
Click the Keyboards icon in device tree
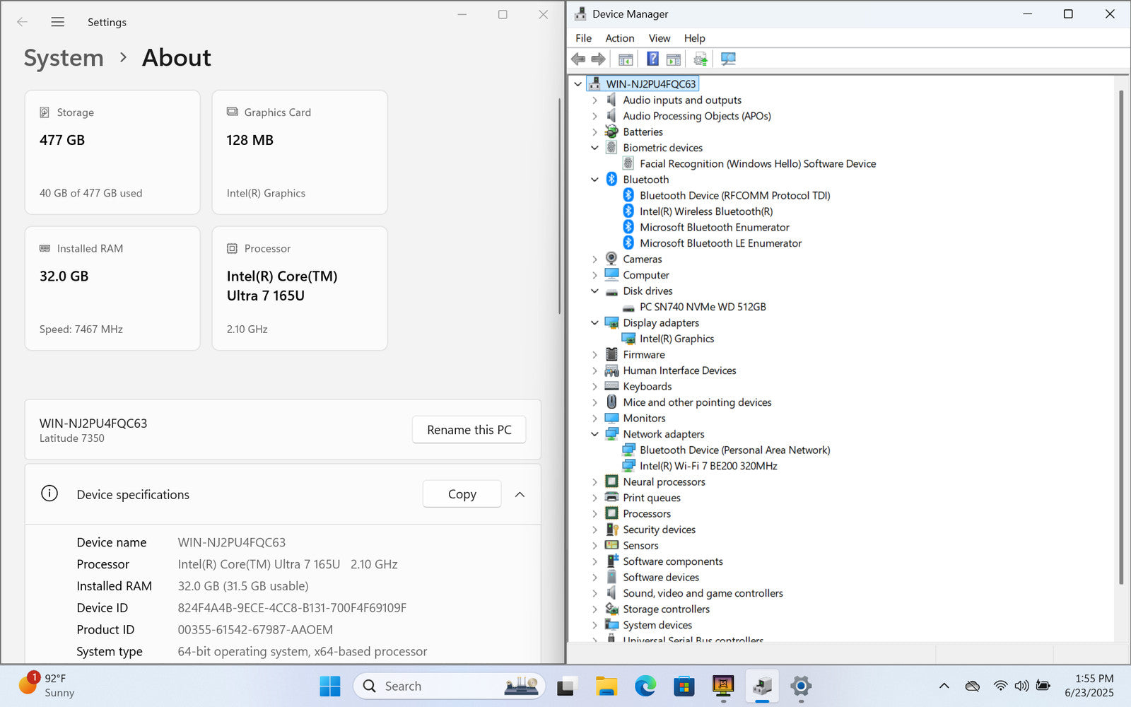[x=611, y=386]
